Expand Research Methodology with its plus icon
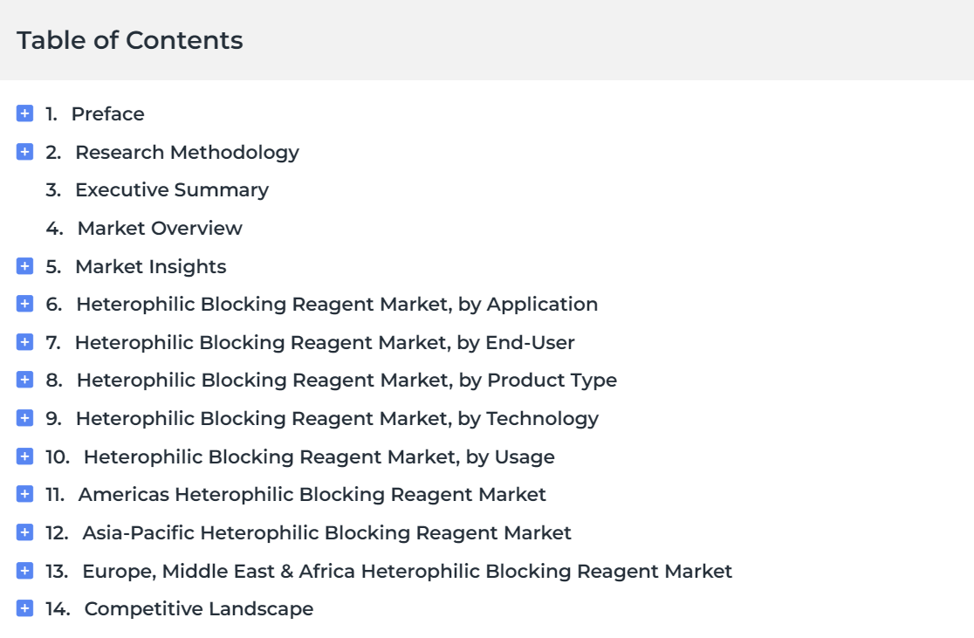The height and width of the screenshot is (638, 974). click(24, 152)
